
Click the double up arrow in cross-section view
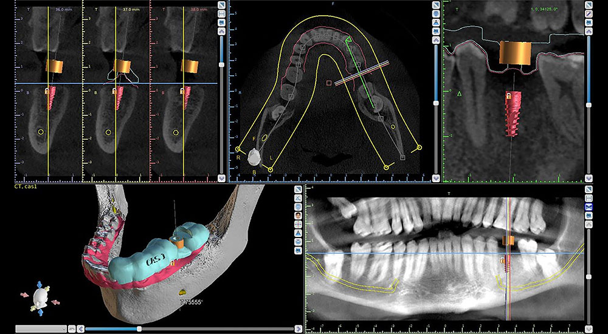221,32
